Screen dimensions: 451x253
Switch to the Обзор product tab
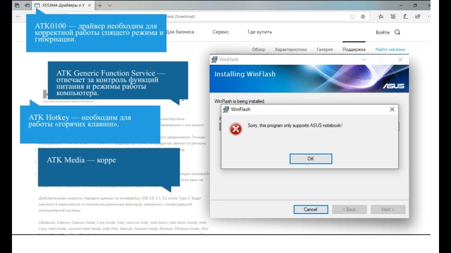click(258, 50)
